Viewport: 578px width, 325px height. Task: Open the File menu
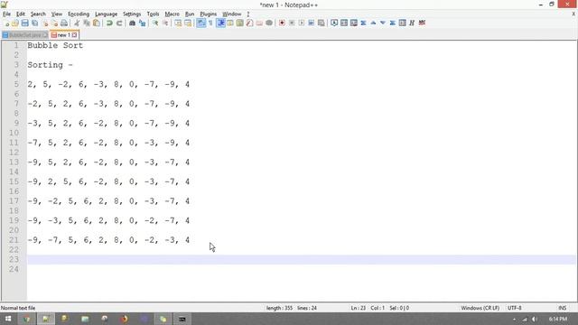pos(6,14)
